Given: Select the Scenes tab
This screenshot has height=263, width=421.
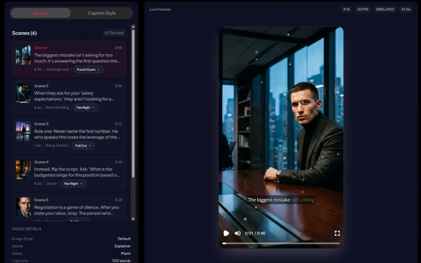Looking at the screenshot, I should tap(40, 13).
